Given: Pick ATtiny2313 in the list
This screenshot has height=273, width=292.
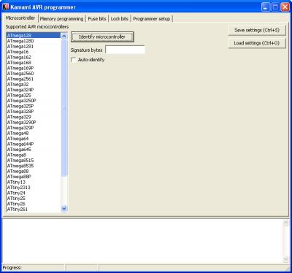Looking at the screenshot, I should (x=34, y=188).
